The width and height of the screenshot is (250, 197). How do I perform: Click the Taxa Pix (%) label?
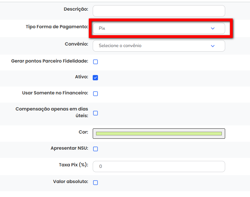coord(73,165)
